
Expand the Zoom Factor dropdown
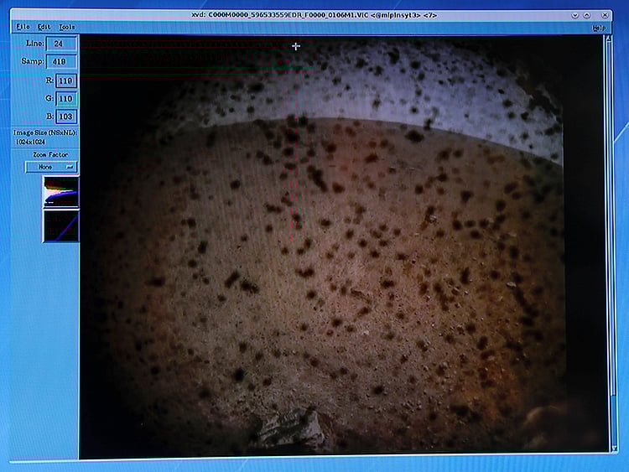coord(50,166)
